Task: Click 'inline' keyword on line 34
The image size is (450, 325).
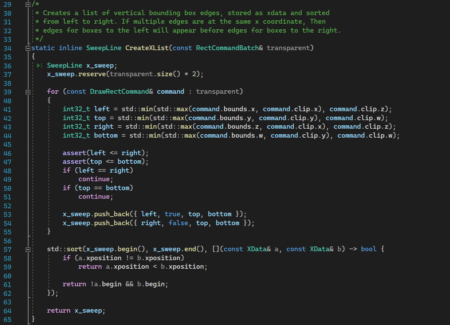Action: point(70,48)
